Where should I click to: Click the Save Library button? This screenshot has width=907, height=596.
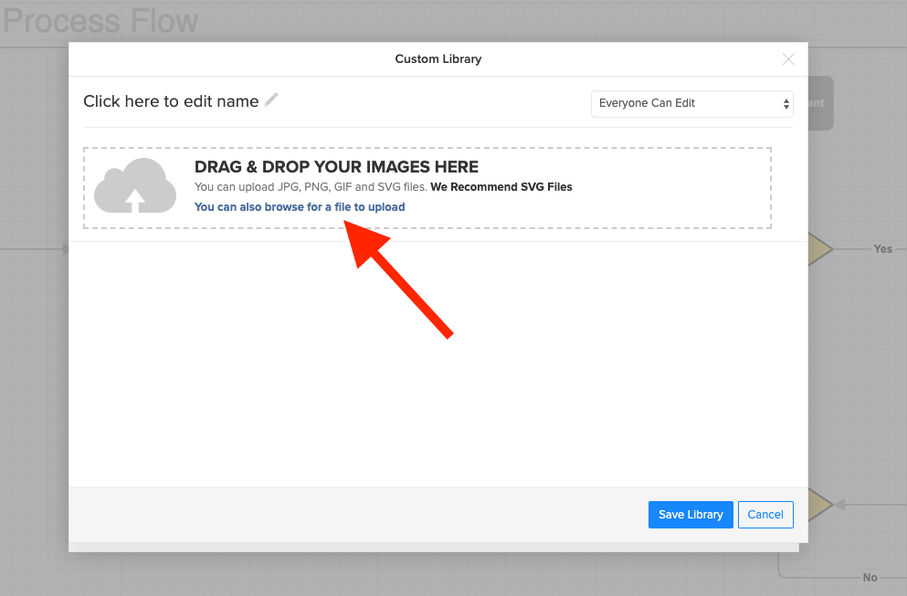[691, 515]
